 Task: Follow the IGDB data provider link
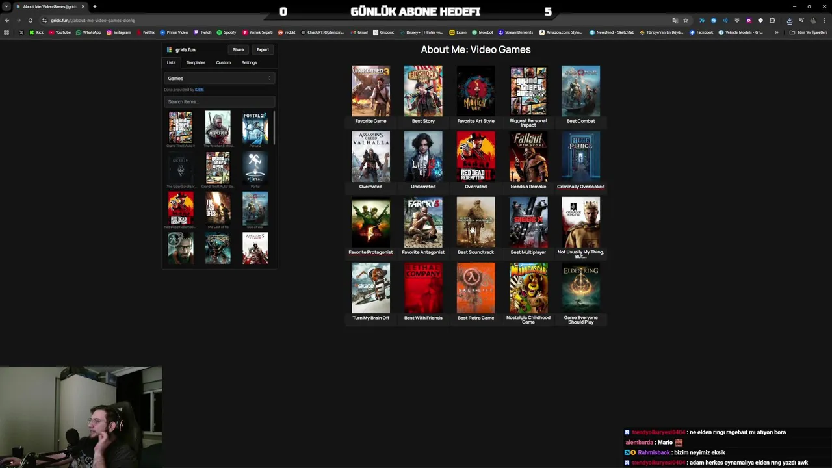pyautogui.click(x=200, y=90)
